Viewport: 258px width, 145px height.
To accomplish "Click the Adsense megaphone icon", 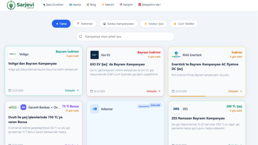I will coord(94,109).
